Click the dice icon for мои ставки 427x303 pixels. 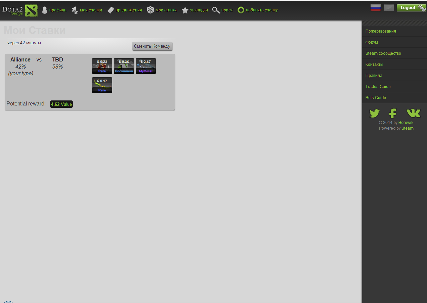[x=150, y=10]
